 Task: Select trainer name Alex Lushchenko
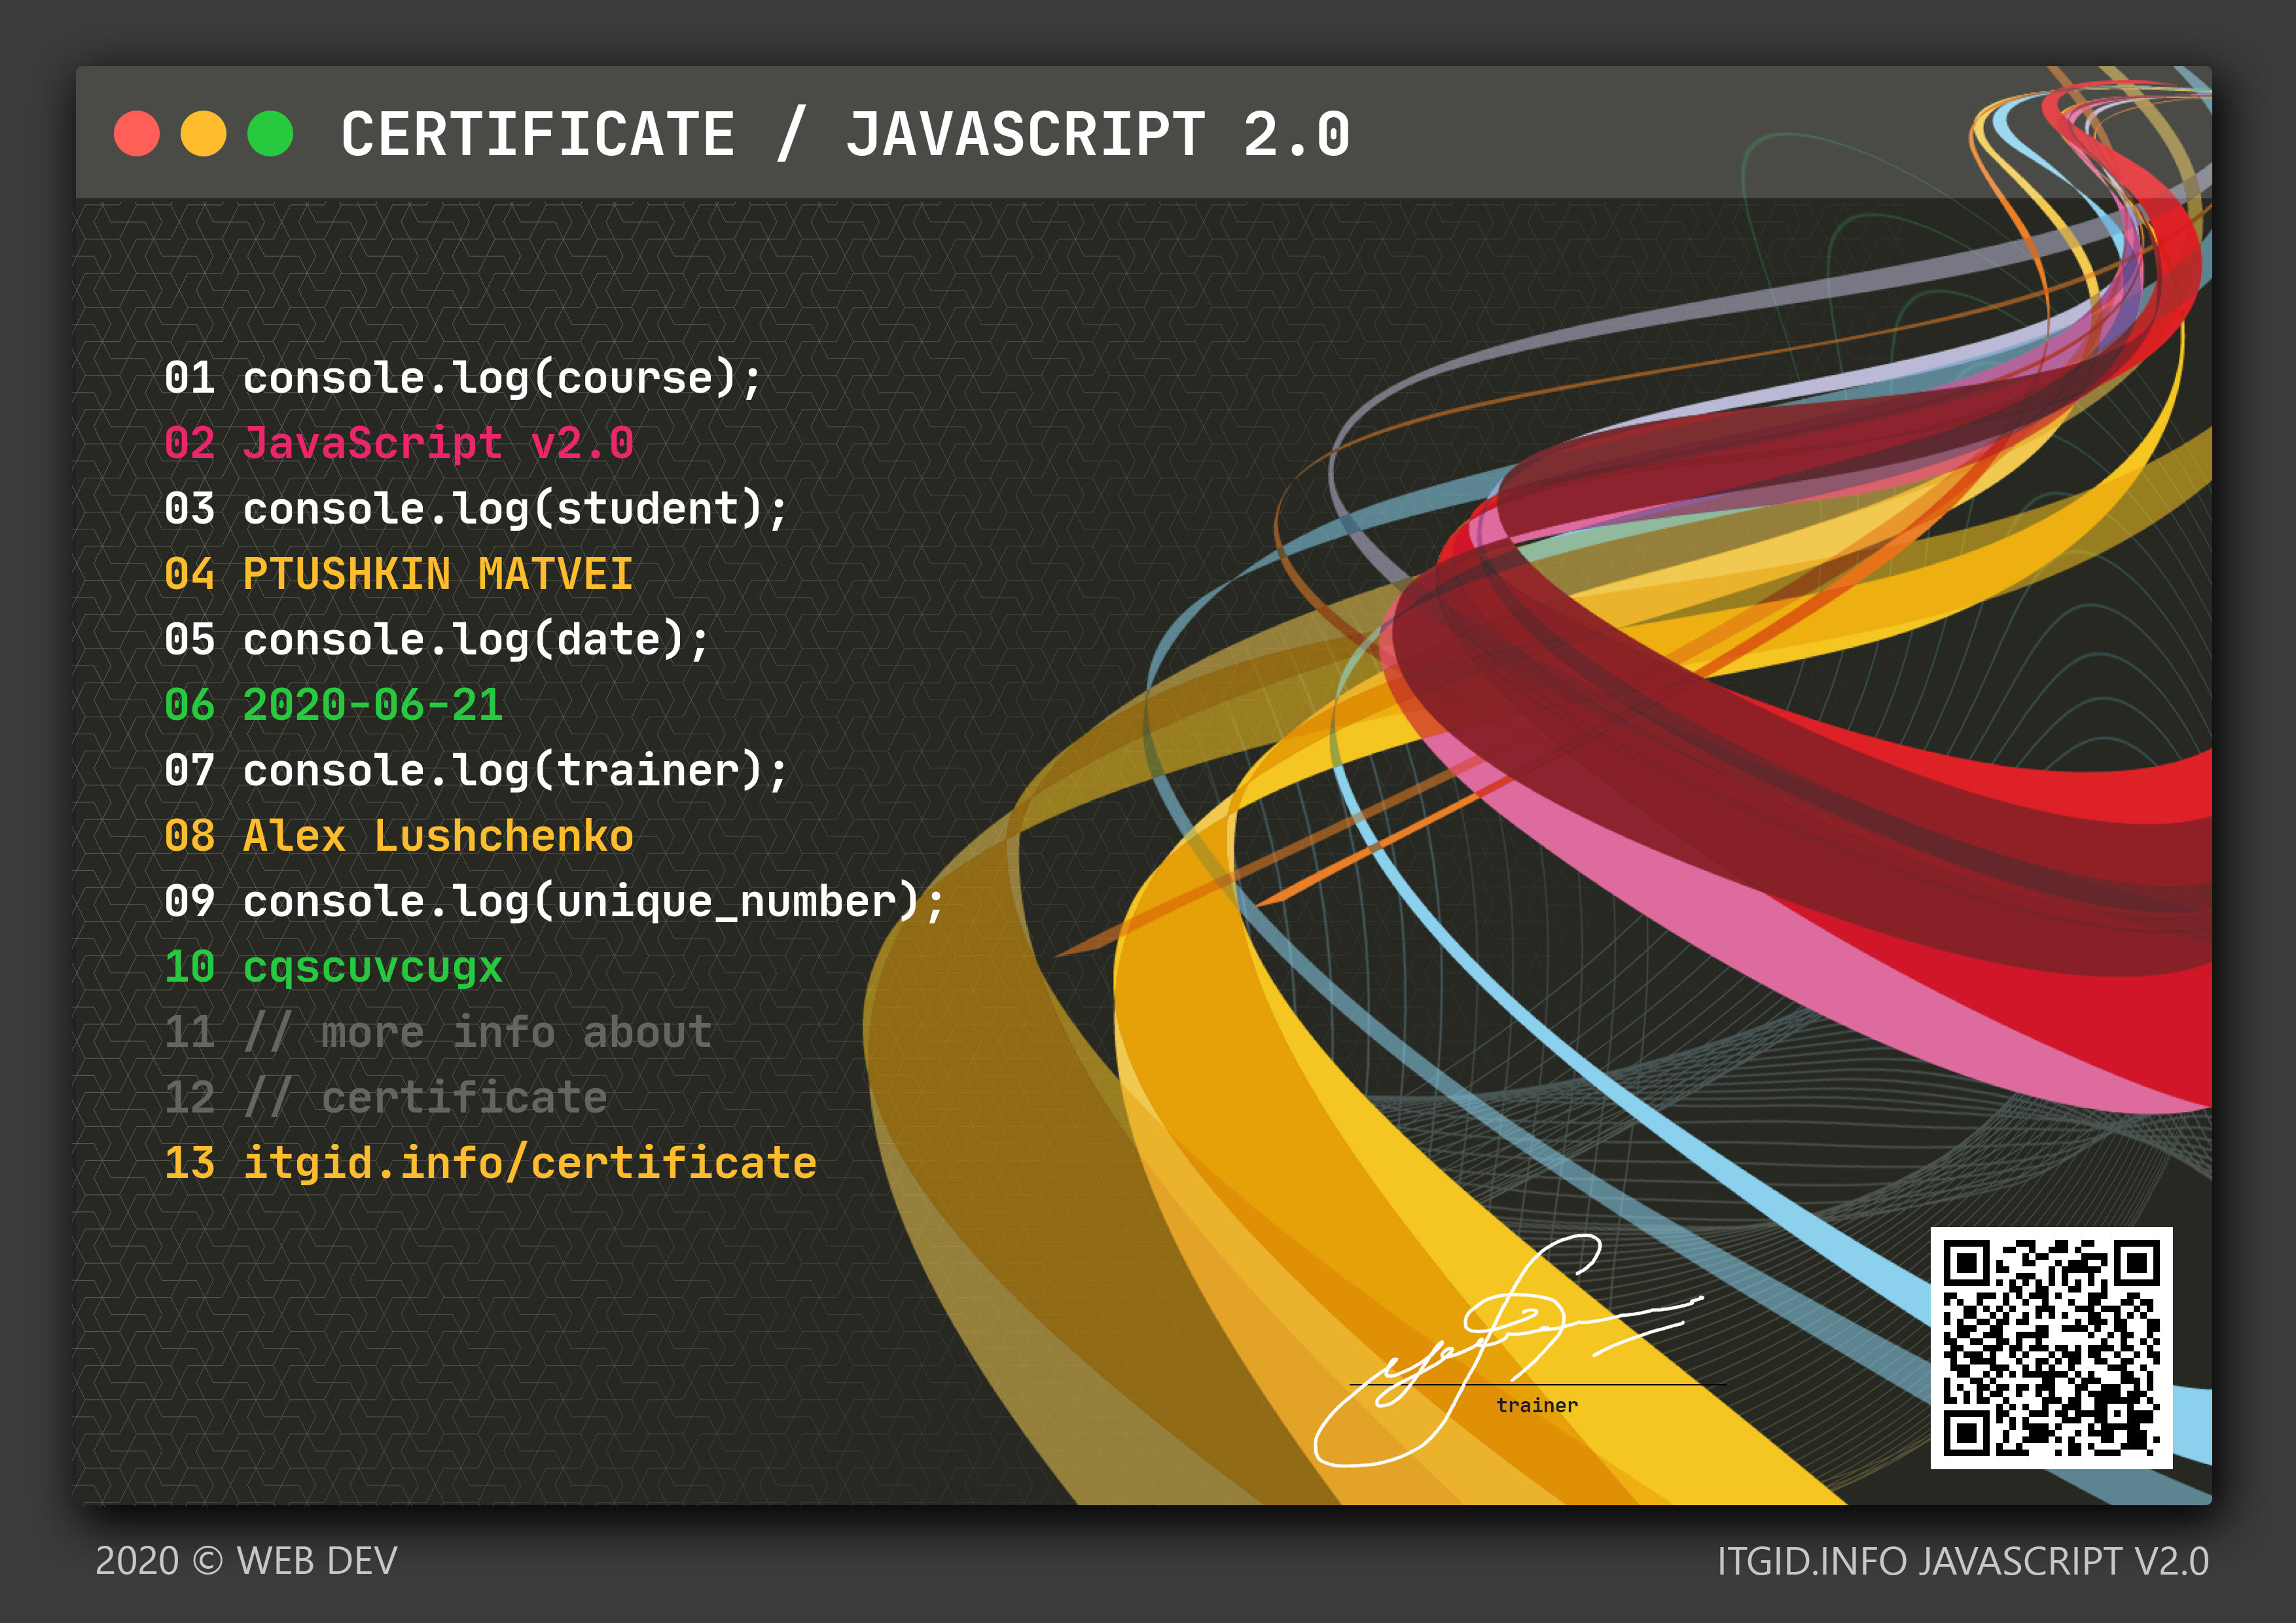click(440, 836)
